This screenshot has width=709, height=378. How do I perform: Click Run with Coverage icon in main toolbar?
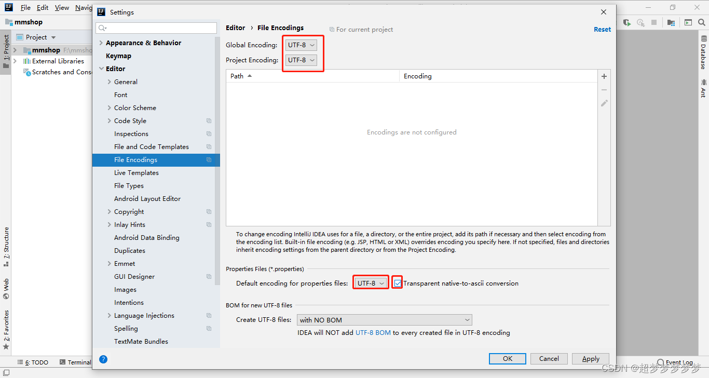(628, 22)
